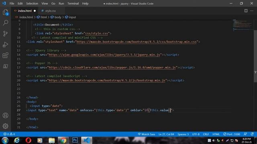The height and width of the screenshot is (144, 257).
Task: Open volume speaker icon in system tray
Action: [x=214, y=140]
